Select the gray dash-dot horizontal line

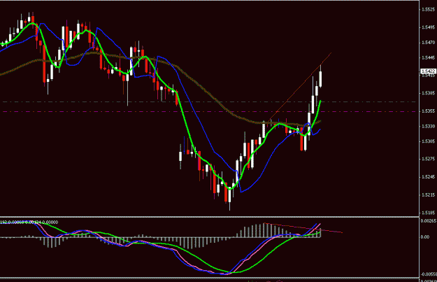[209, 101]
